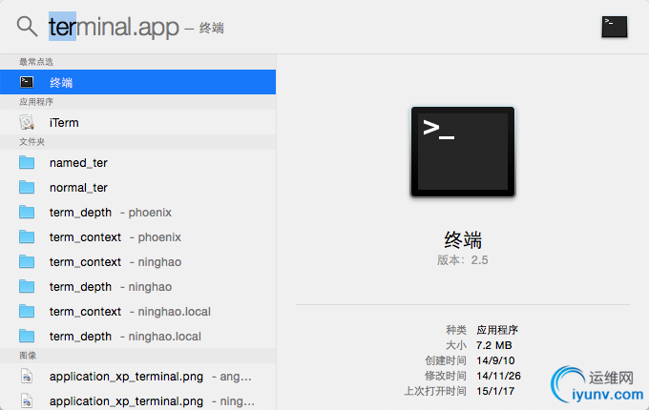Viewport: 649px width, 410px height.
Task: Click the 14/11/26 modified date
Action: 498,376
